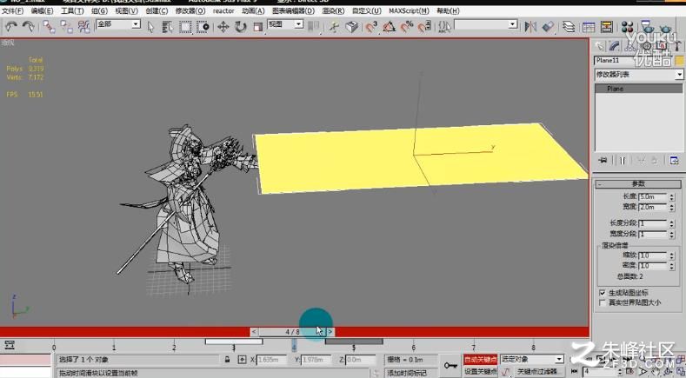Click the Redo arrow icon
This screenshot has width=686, height=378.
[x=28, y=27]
